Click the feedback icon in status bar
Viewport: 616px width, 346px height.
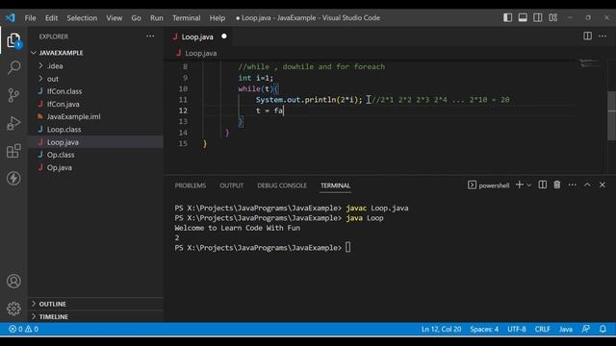point(586,329)
